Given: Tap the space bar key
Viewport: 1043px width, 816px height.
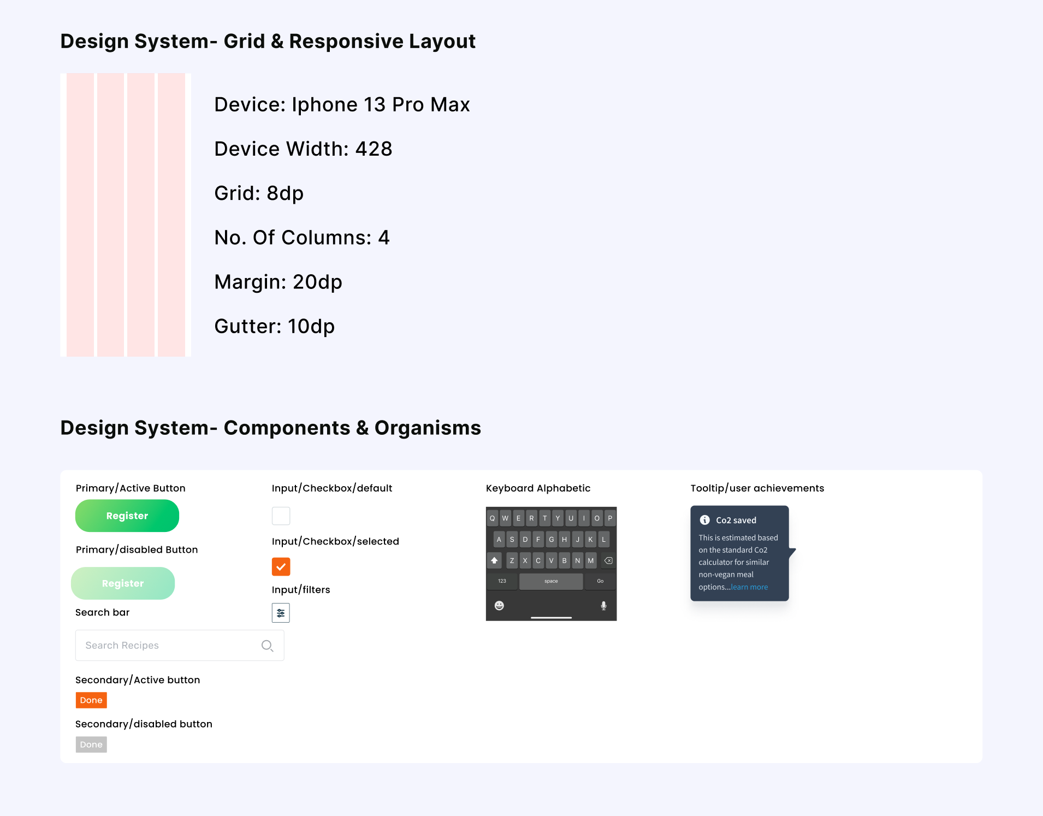Looking at the screenshot, I should coord(551,581).
